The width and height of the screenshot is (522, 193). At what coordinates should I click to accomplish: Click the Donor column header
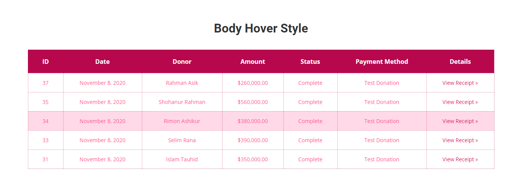tap(182, 62)
